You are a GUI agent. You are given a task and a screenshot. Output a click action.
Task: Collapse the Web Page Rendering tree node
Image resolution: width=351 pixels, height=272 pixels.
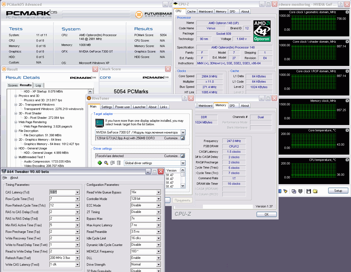(x=16, y=122)
